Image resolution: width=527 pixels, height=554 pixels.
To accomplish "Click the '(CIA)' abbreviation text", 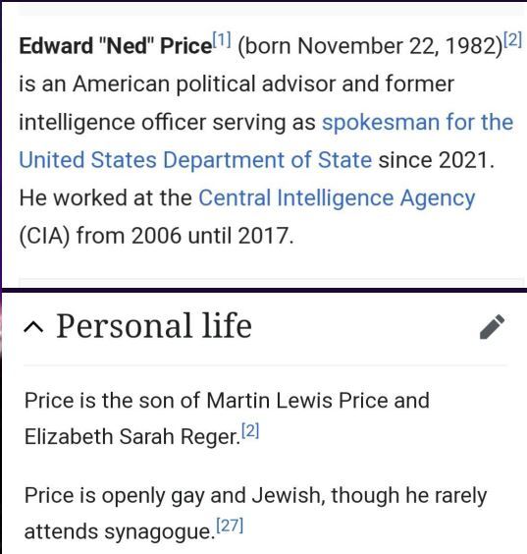I will pyautogui.click(x=44, y=236).
